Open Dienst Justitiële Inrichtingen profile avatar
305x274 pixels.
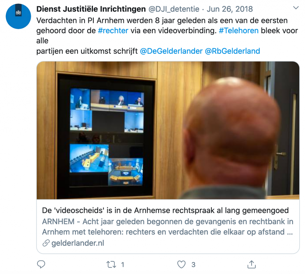coord(18,16)
